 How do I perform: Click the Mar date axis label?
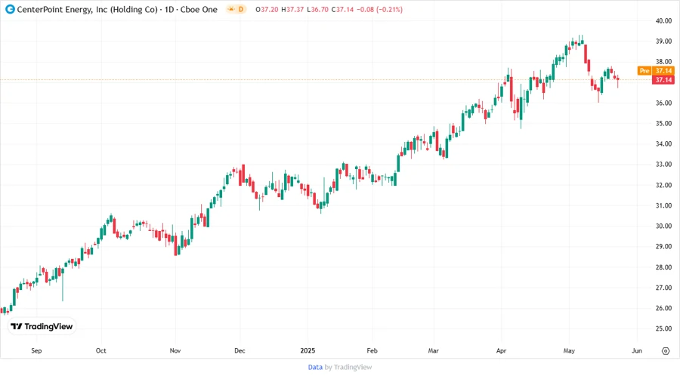[x=433, y=351]
